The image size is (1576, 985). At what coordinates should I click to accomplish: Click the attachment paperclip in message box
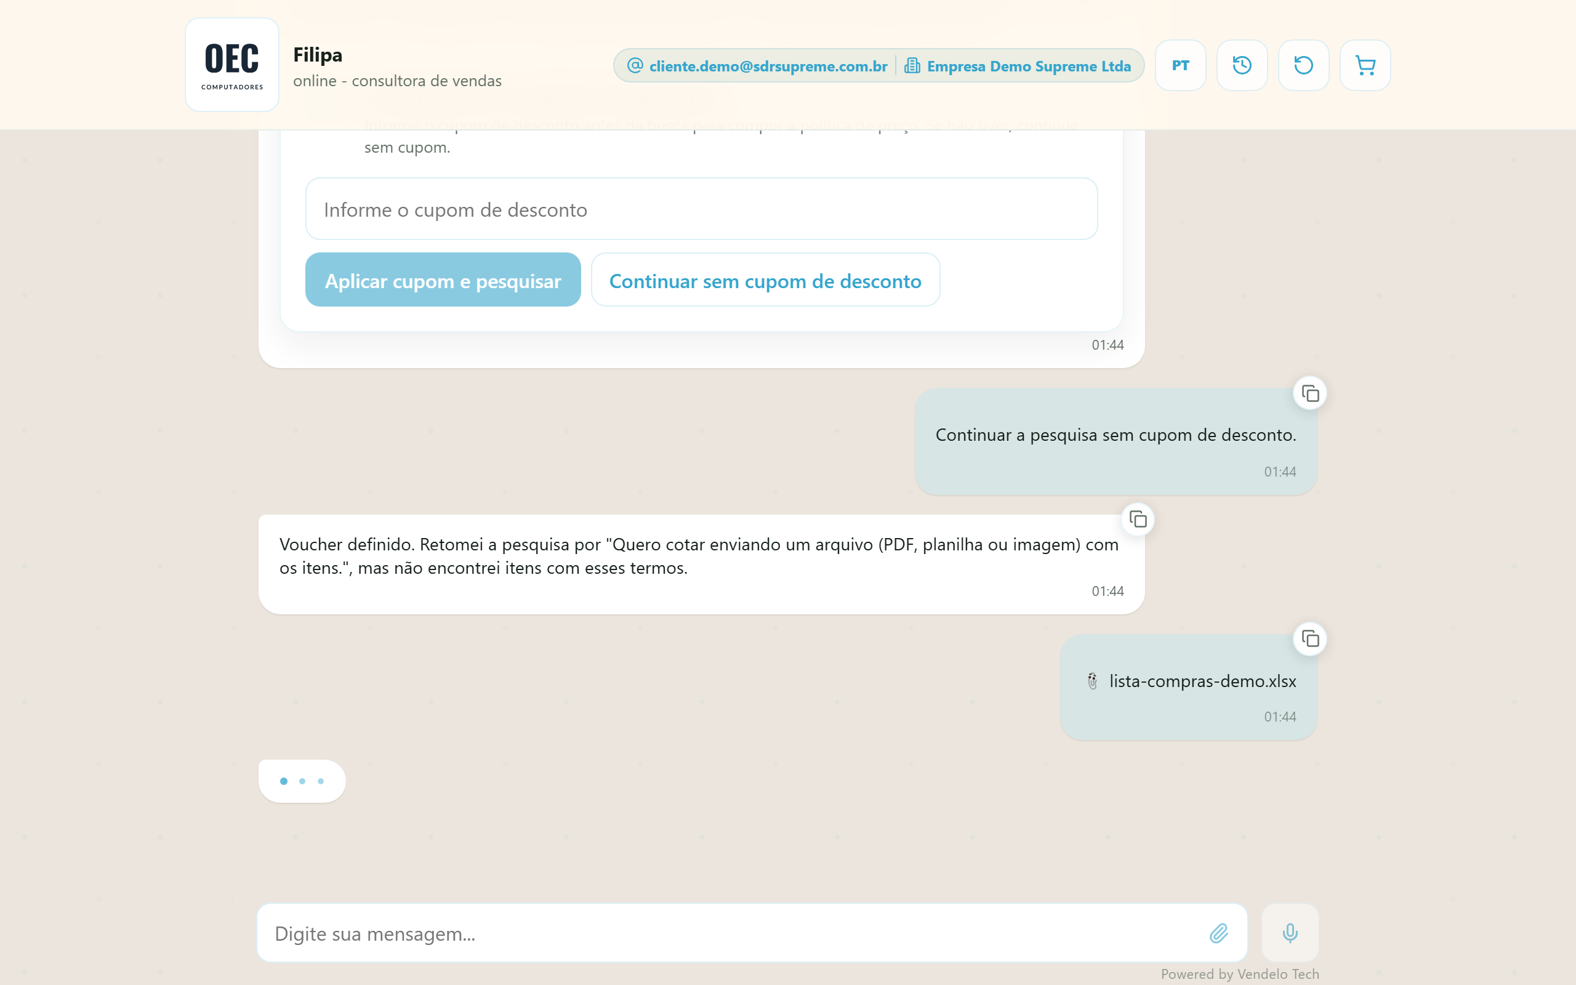[x=1218, y=933]
